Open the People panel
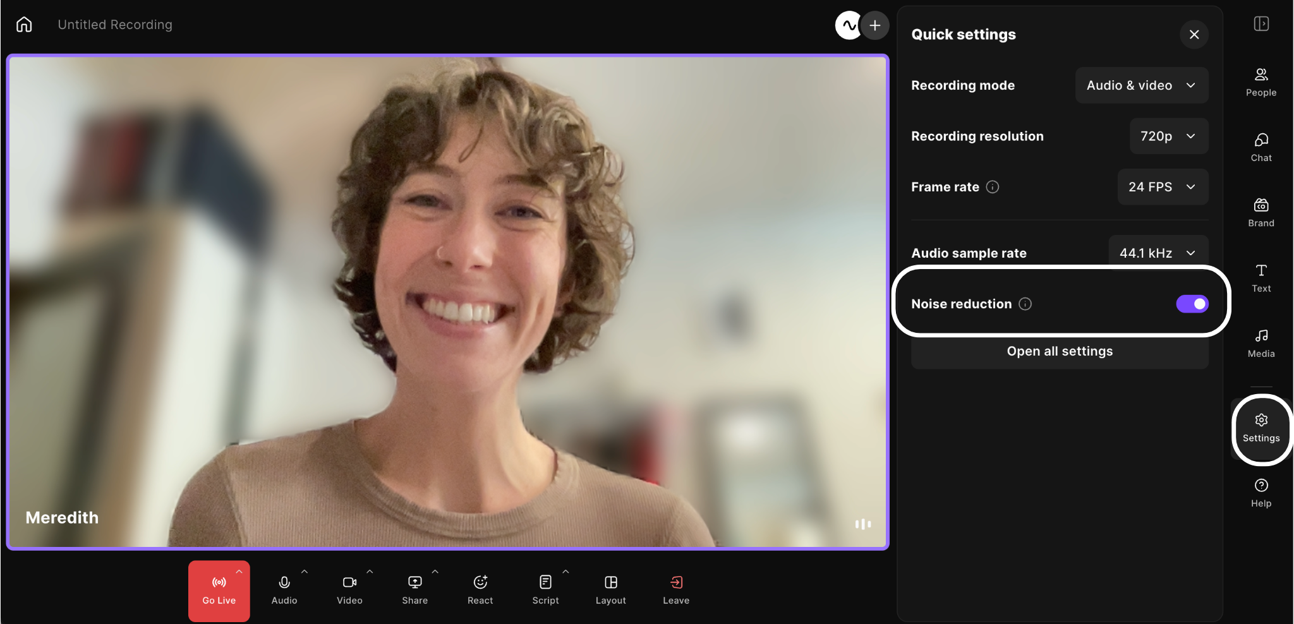Image resolution: width=1294 pixels, height=624 pixels. (x=1261, y=82)
